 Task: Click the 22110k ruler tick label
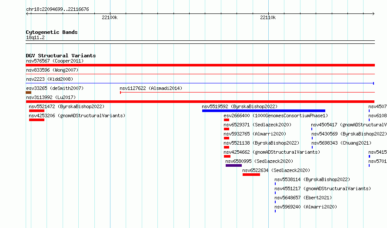coord(268,17)
